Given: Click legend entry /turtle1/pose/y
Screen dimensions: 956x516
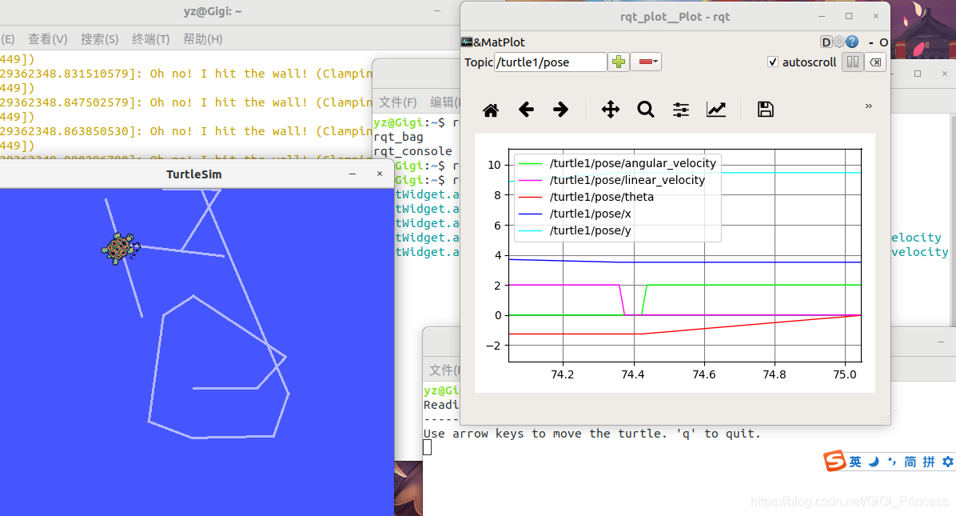Looking at the screenshot, I should point(590,230).
